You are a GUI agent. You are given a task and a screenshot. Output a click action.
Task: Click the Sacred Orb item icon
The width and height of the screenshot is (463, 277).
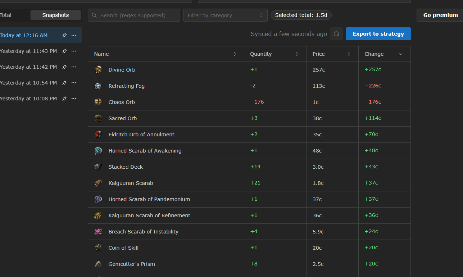tap(98, 118)
